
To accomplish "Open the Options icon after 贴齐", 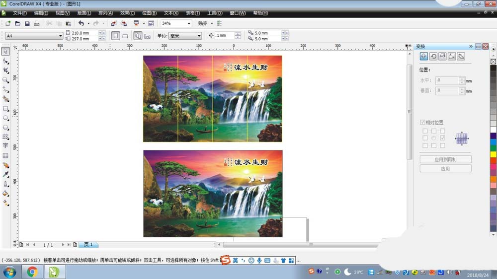I will (x=219, y=23).
